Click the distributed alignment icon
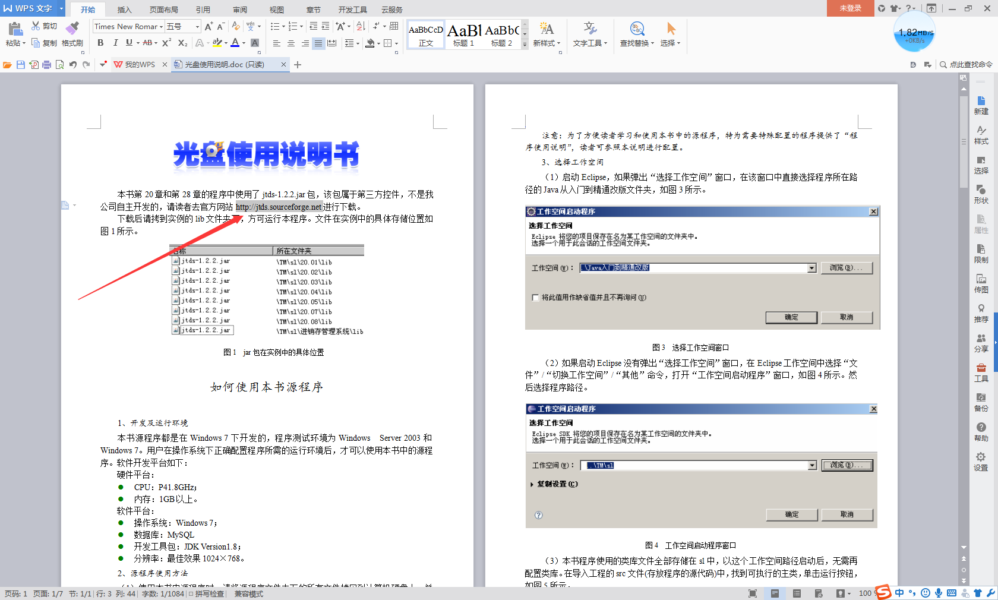 pos(332,43)
